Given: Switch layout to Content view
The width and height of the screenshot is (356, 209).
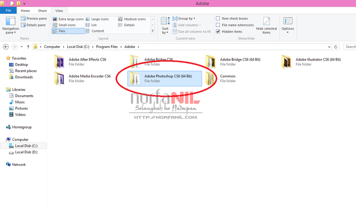Looking at the screenshot, I should pos(95,31).
